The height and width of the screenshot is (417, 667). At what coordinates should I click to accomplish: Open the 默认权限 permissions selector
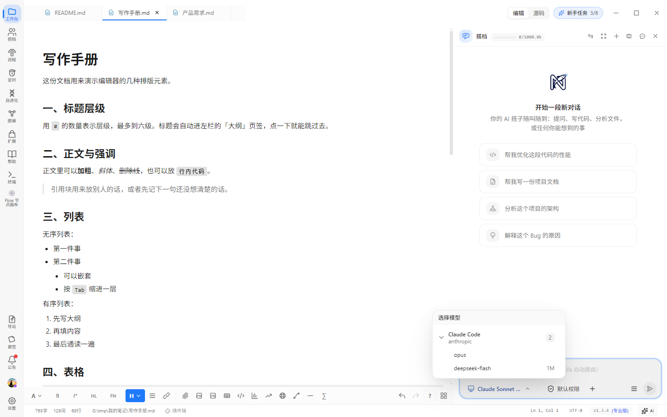click(563, 389)
